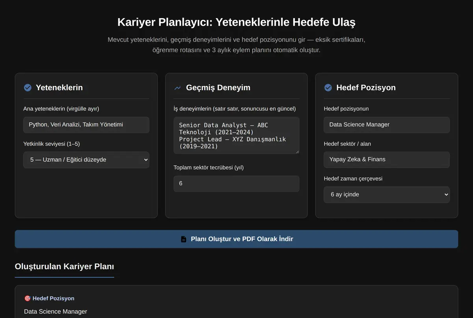Viewport: 473px width, 318px height.
Task: Click the 'Data Science Manager' result text
Action: (56, 312)
